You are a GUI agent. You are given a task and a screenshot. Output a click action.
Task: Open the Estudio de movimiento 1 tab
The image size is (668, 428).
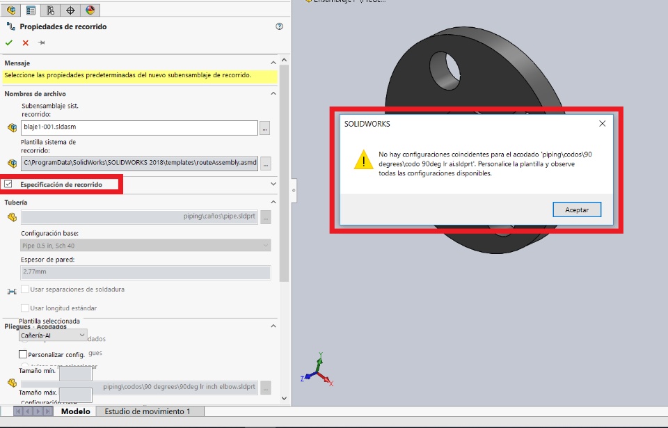148,411
